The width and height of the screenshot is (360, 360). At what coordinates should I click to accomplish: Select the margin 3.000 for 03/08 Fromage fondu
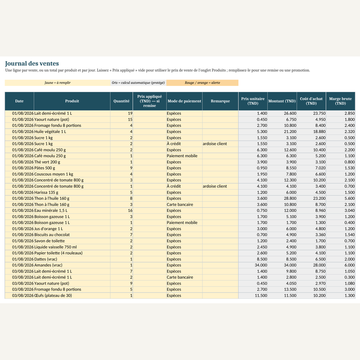340,289
